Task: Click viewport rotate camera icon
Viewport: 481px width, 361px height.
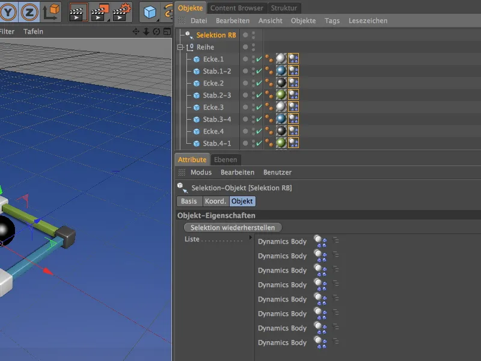Action: click(x=156, y=31)
